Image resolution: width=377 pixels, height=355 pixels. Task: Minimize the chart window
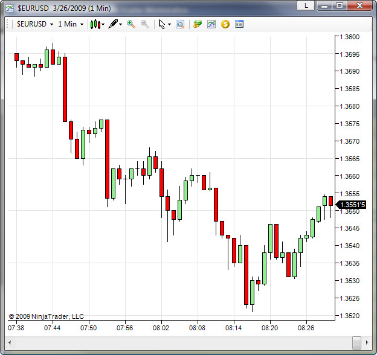point(324,5)
